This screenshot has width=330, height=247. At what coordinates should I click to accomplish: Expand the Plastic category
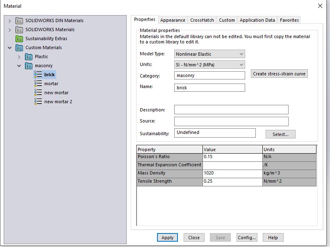tap(19, 57)
